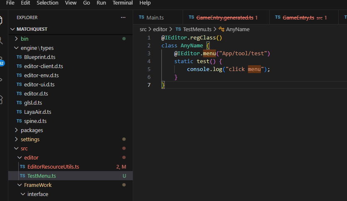
Task: Collapse the MATCHQUEST root folder
Action: pyautogui.click(x=32, y=29)
